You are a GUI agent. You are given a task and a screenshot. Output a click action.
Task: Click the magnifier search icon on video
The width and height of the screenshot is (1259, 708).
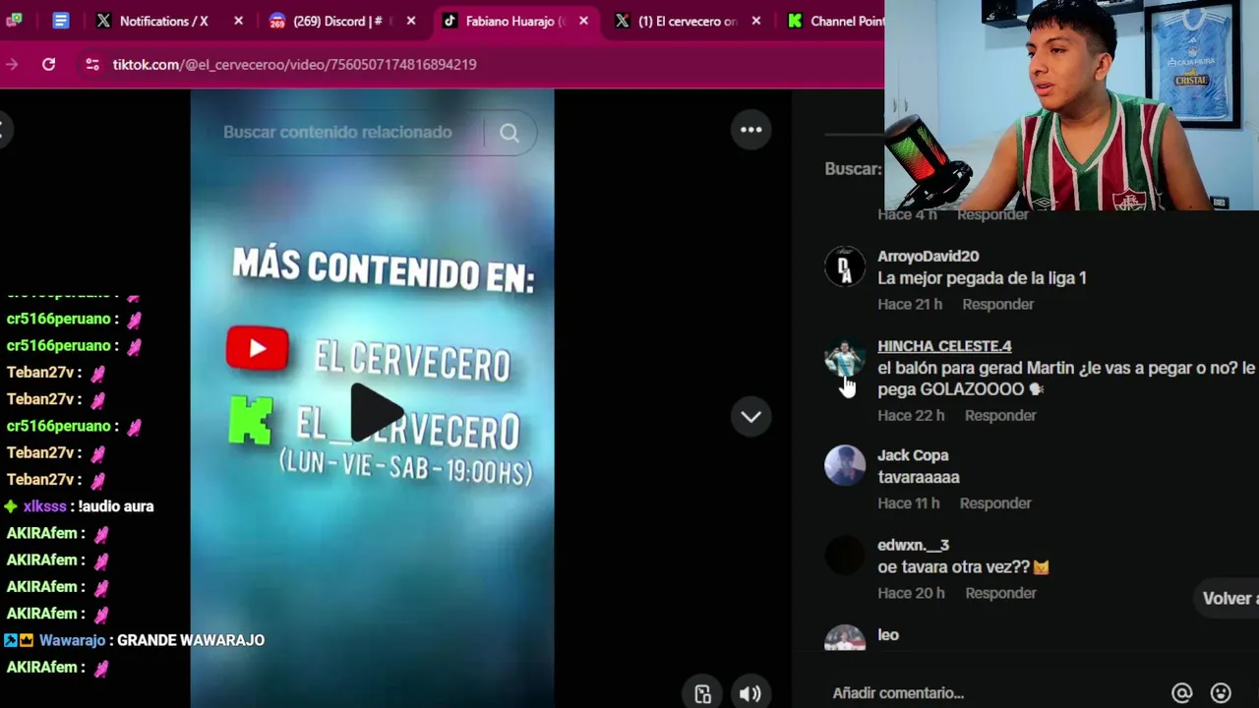point(509,133)
